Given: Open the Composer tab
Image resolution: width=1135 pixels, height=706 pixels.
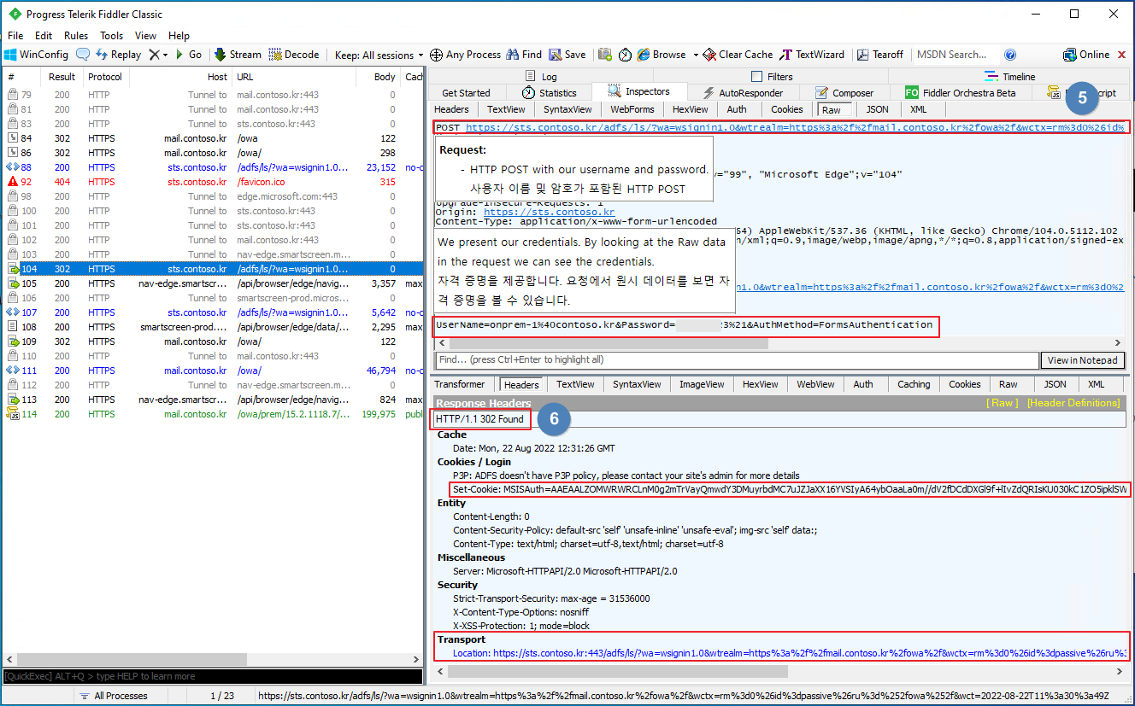Looking at the screenshot, I should pos(844,93).
